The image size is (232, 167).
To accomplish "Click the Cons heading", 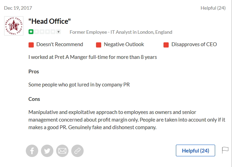I will click(x=34, y=99).
